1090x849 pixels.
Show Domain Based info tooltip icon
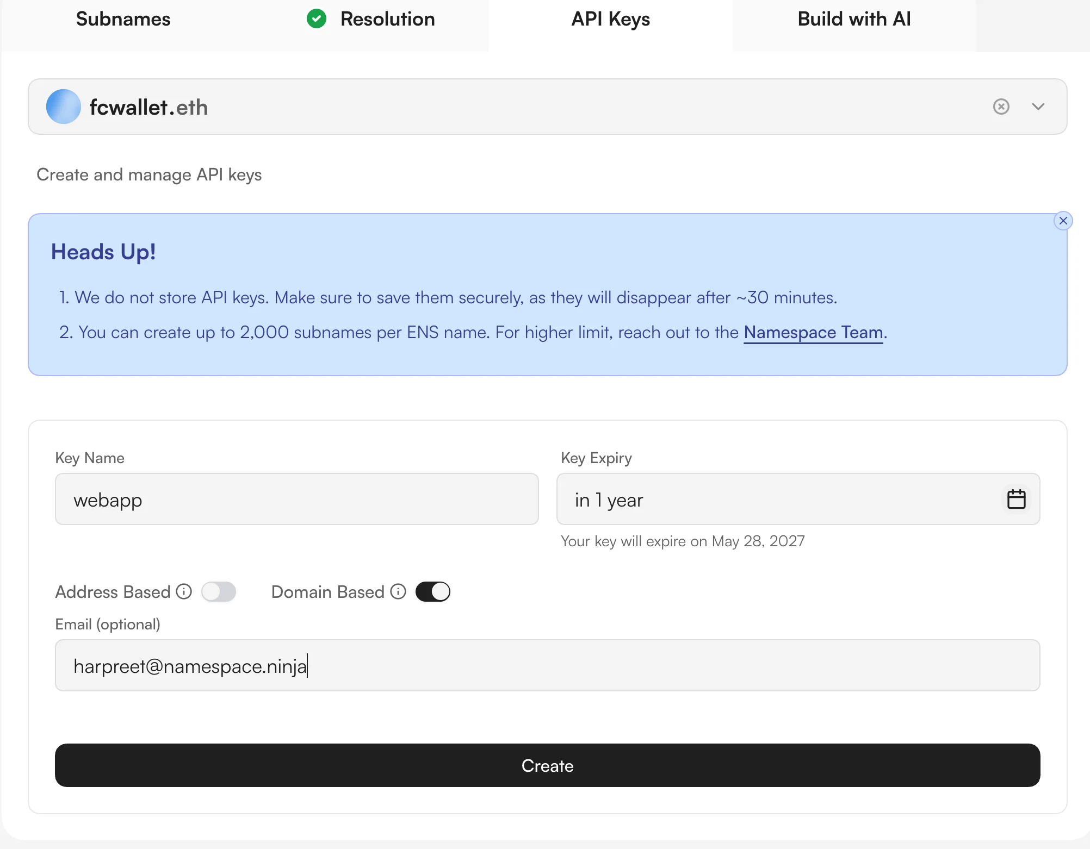[398, 591]
